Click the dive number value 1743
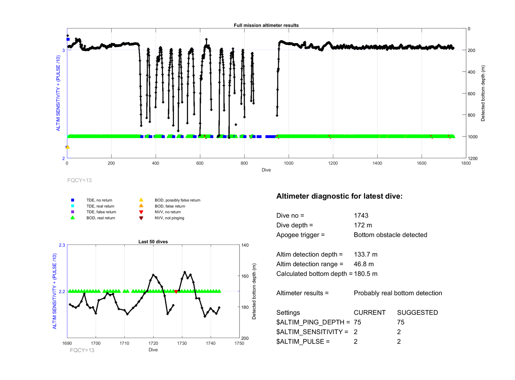The image size is (515, 380). click(361, 215)
